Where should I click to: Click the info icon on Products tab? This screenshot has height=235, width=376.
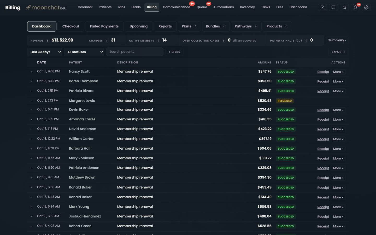click(x=286, y=26)
